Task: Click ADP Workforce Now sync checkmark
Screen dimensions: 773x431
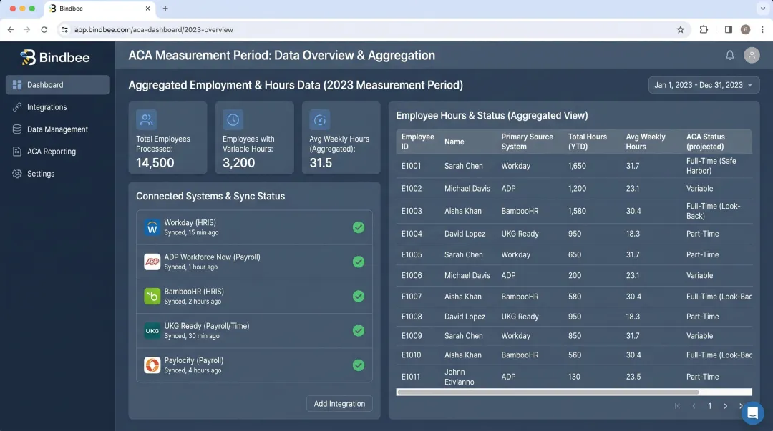Action: pos(359,262)
